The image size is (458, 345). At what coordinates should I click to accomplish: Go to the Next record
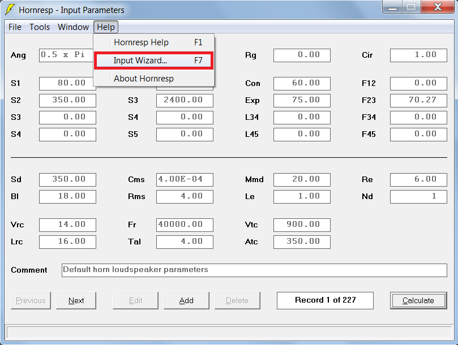point(76,300)
